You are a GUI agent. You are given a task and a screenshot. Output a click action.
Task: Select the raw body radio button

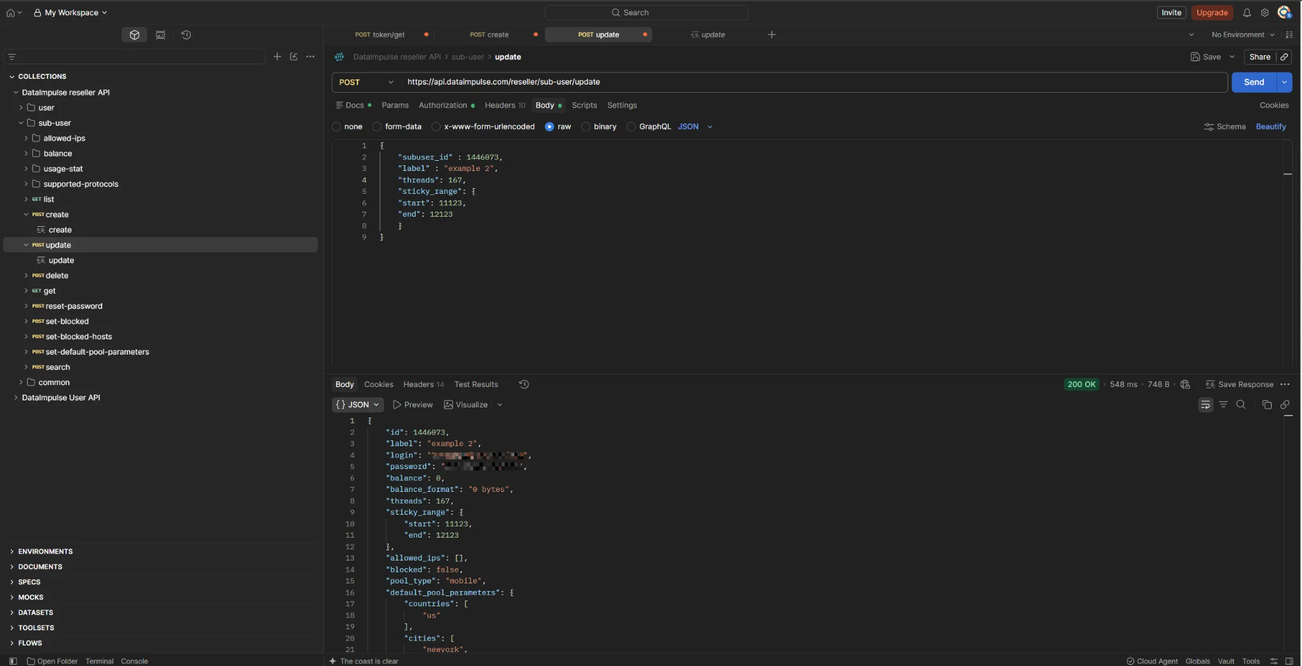tap(549, 126)
